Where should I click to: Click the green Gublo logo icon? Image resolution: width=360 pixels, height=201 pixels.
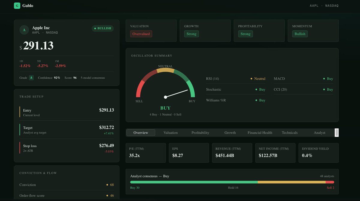pos(17,5)
